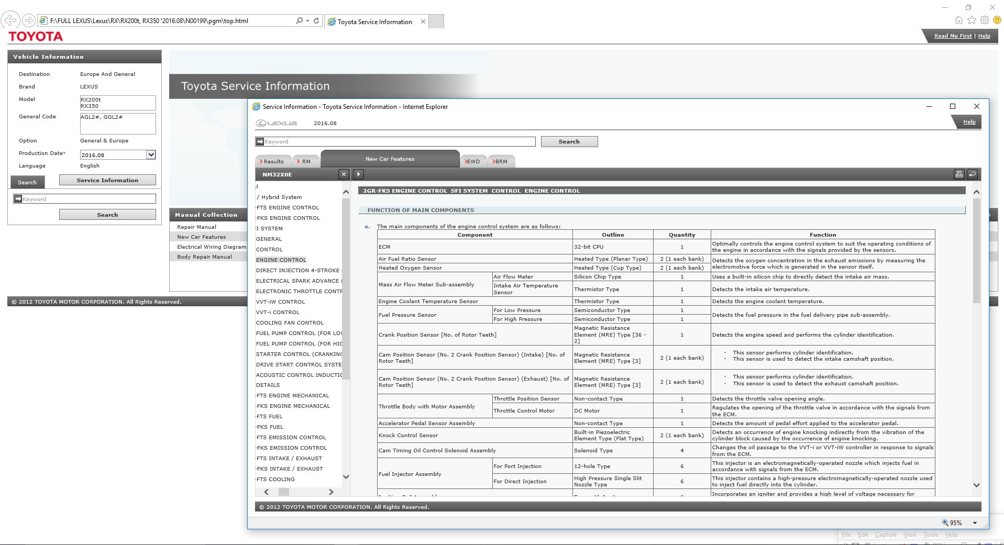Open the Help link in the popup window
1004x545 pixels.
pos(969,121)
